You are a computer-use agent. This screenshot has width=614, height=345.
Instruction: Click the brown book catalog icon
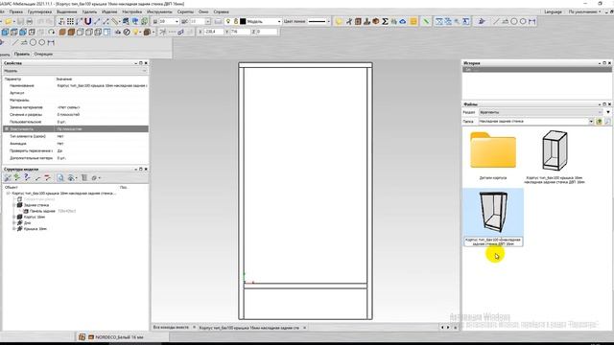point(358,21)
